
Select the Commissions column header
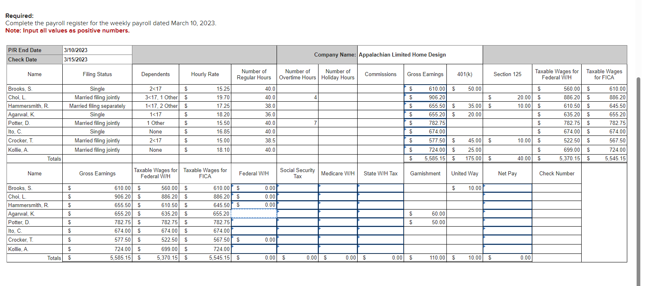(x=380, y=74)
